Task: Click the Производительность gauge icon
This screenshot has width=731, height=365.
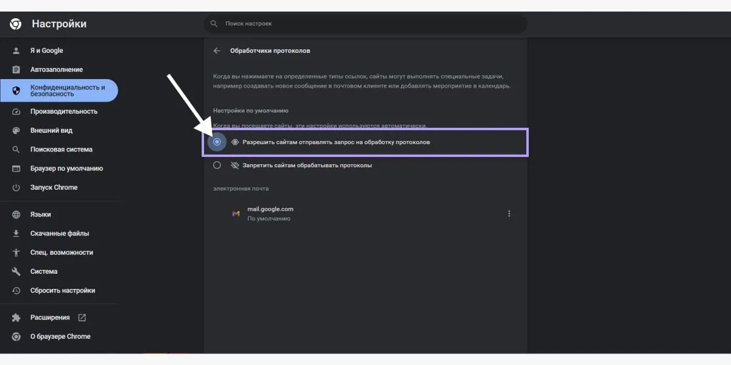Action: point(16,112)
